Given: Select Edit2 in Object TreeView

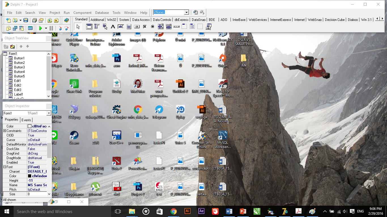Looking at the screenshot, I should (18, 85).
